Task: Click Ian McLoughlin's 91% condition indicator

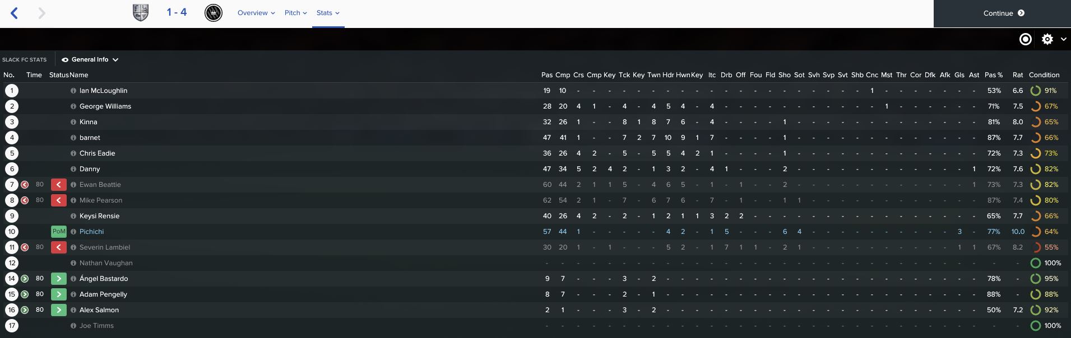Action: (1044, 91)
